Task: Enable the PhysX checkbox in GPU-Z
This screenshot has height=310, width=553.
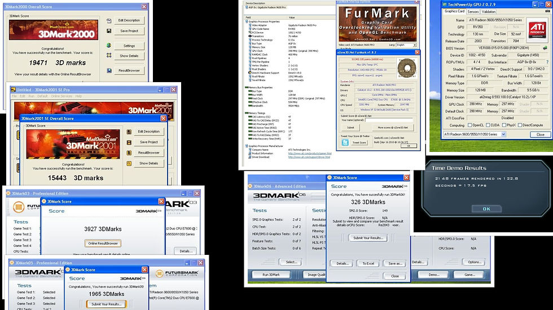Action: (504, 125)
